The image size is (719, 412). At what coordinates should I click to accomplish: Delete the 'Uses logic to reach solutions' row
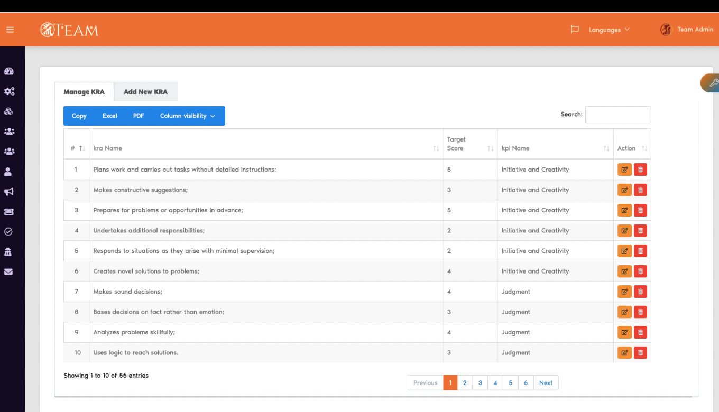tap(640, 353)
